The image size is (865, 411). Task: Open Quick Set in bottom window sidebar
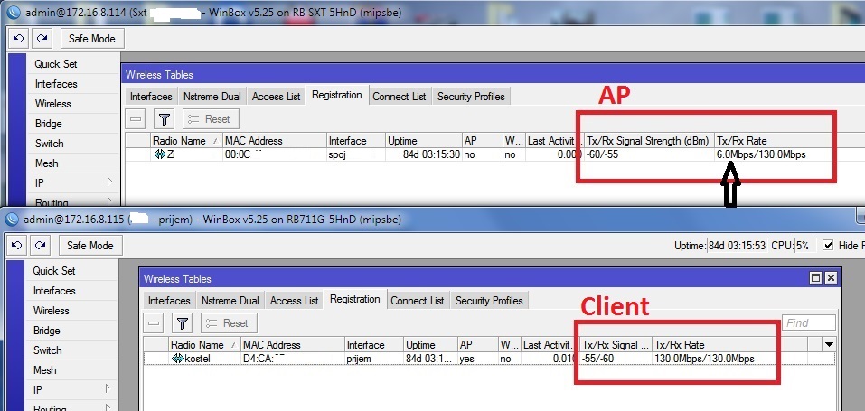54,271
